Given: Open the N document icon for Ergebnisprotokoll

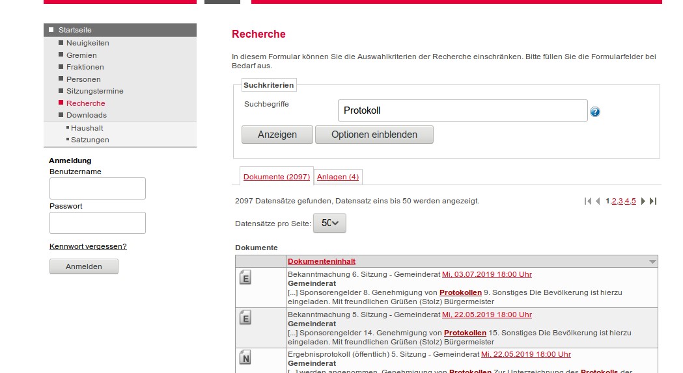Looking at the screenshot, I should [245, 357].
